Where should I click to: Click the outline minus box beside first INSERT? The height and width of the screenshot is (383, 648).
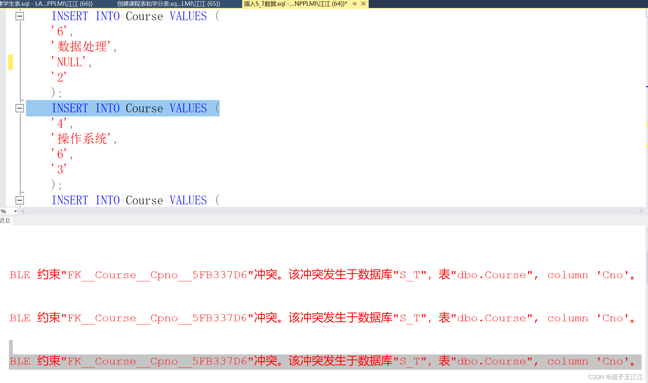tap(20, 16)
